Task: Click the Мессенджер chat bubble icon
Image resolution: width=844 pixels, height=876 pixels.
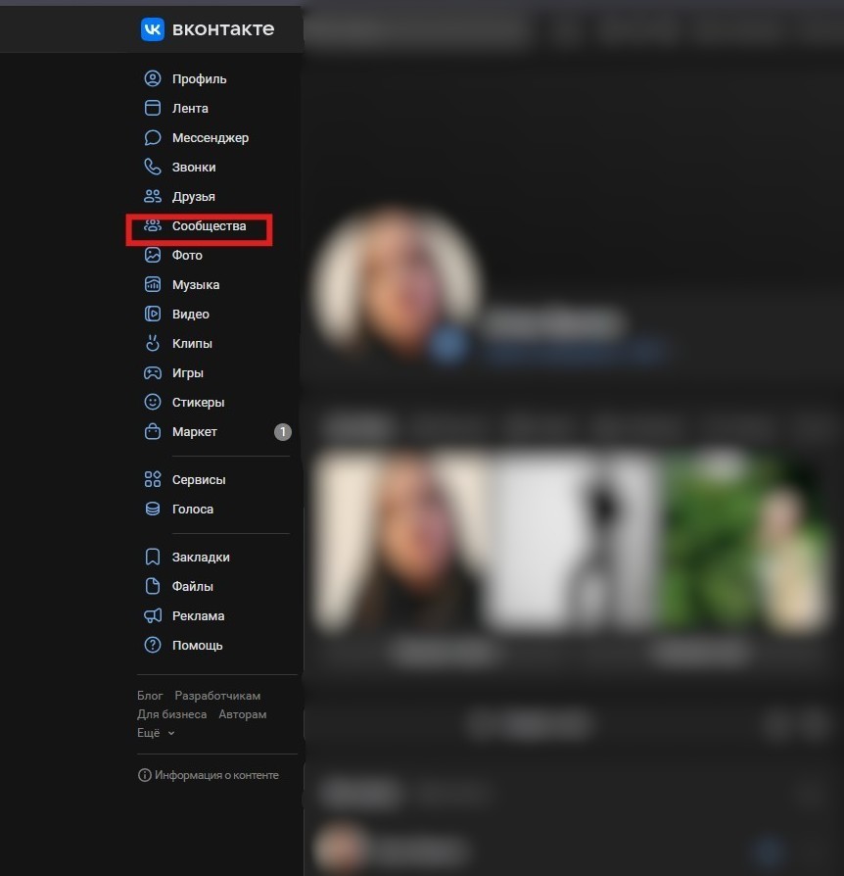Action: pyautogui.click(x=153, y=137)
